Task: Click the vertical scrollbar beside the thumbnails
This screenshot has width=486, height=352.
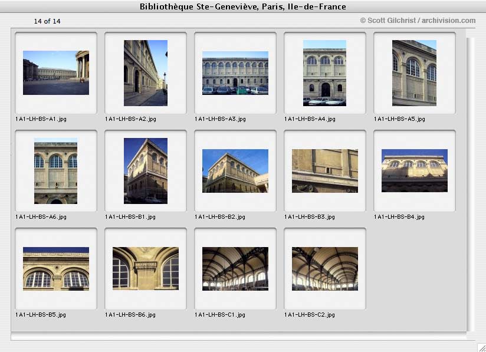Action: point(471,185)
